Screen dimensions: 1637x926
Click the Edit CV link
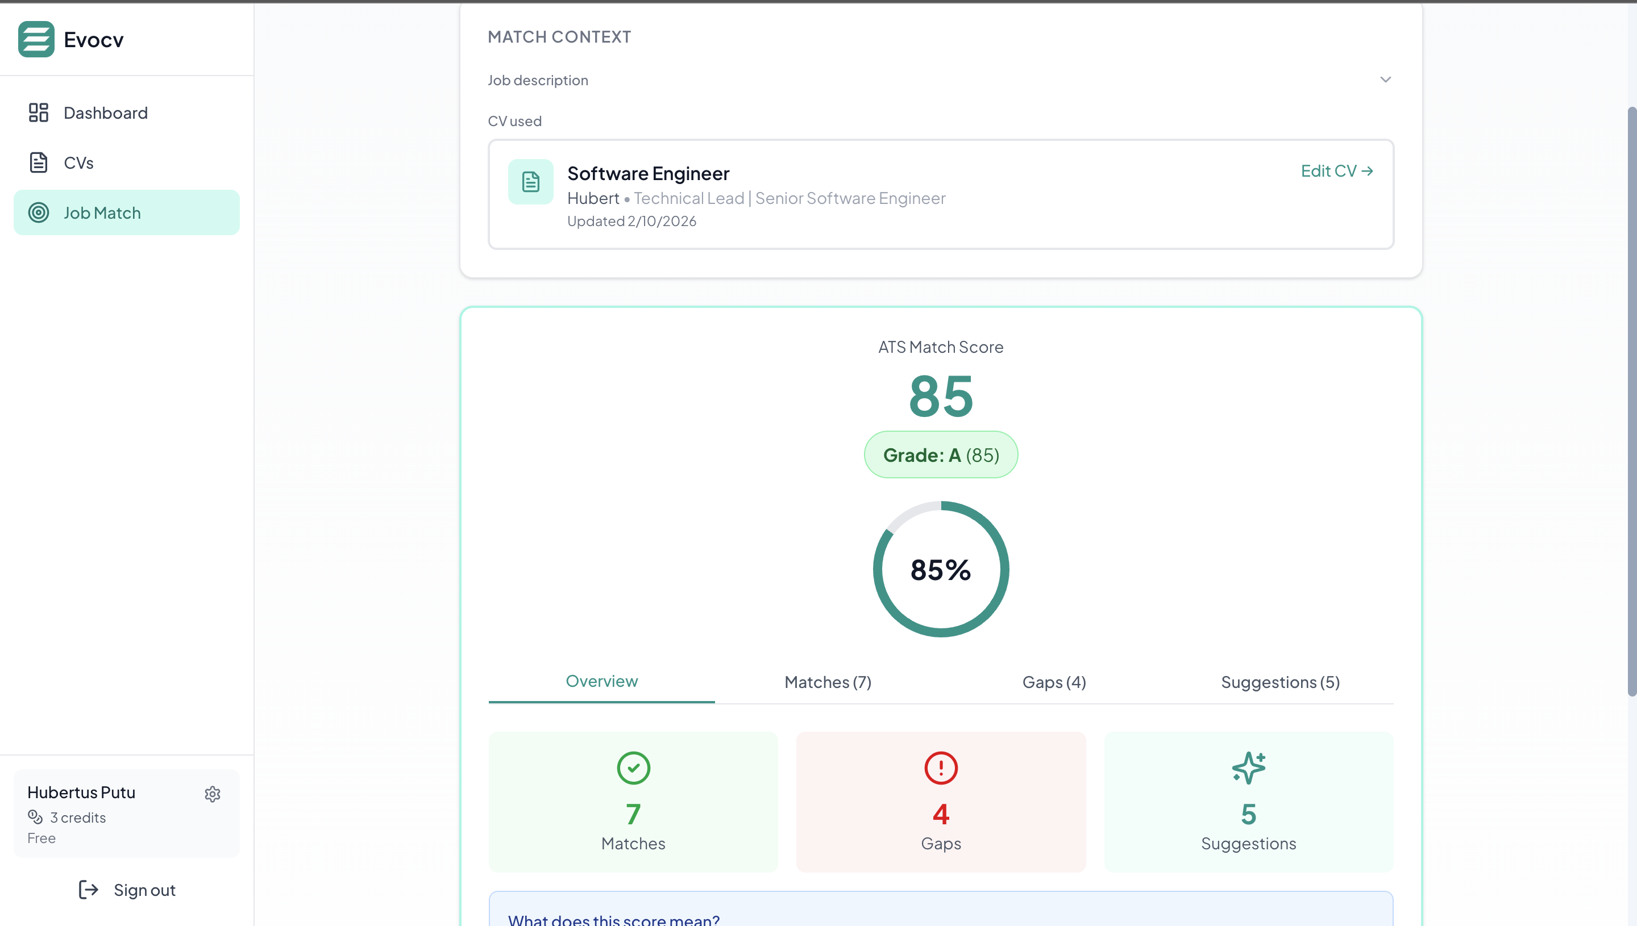pos(1336,170)
